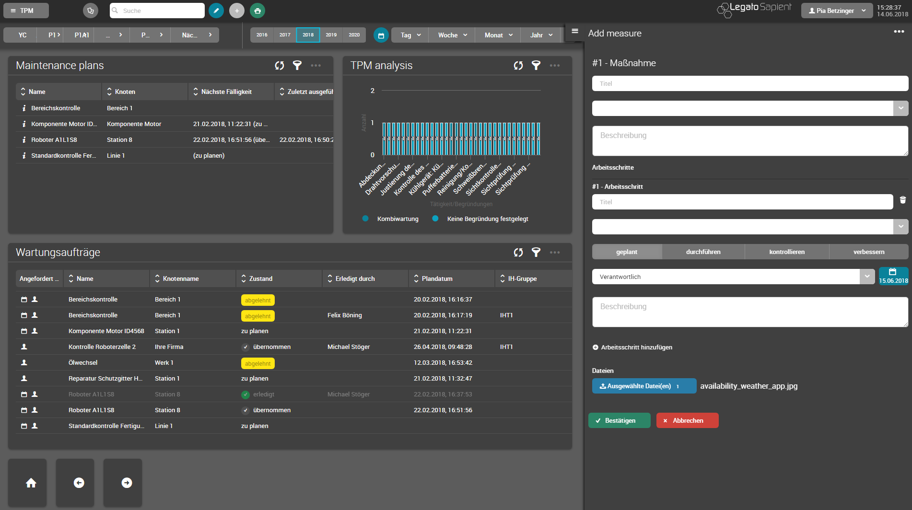The image size is (912, 510).
Task: Open Pia Betzinger user menu
Action: (837, 11)
